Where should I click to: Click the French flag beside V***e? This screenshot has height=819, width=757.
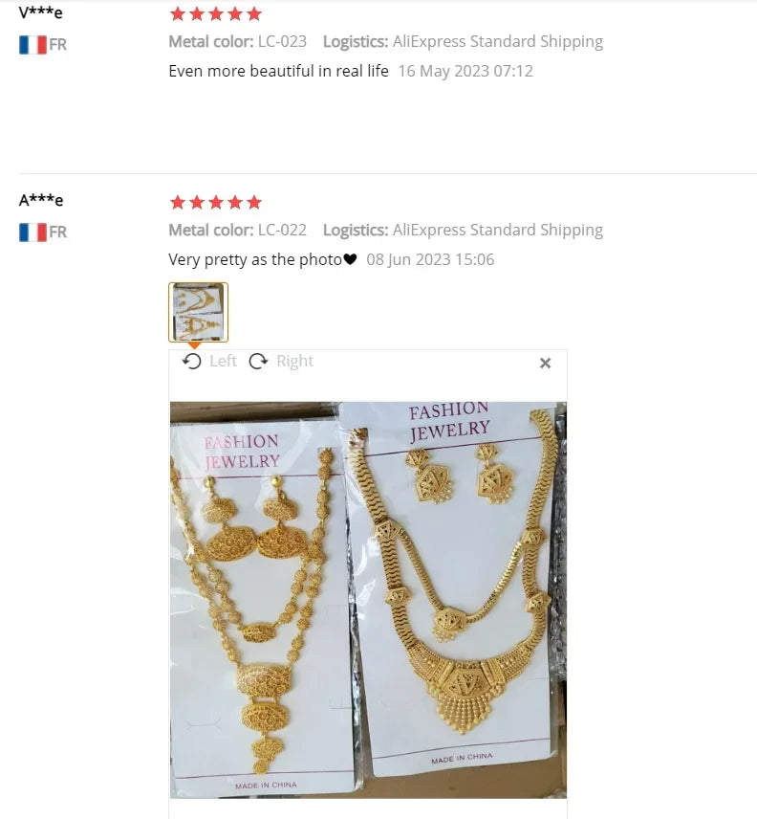[32, 44]
